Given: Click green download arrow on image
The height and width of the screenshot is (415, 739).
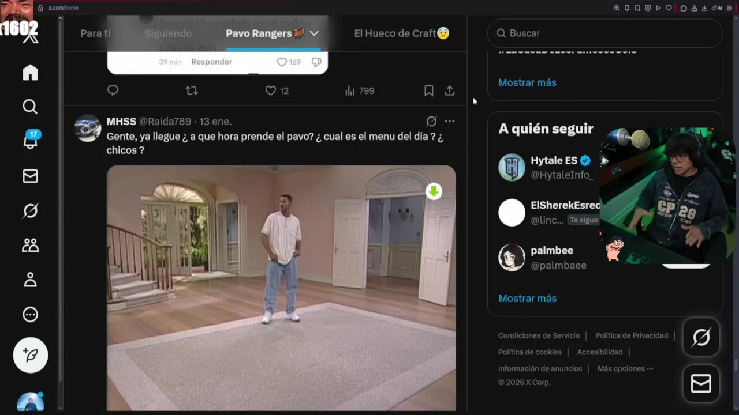Looking at the screenshot, I should coord(434,191).
